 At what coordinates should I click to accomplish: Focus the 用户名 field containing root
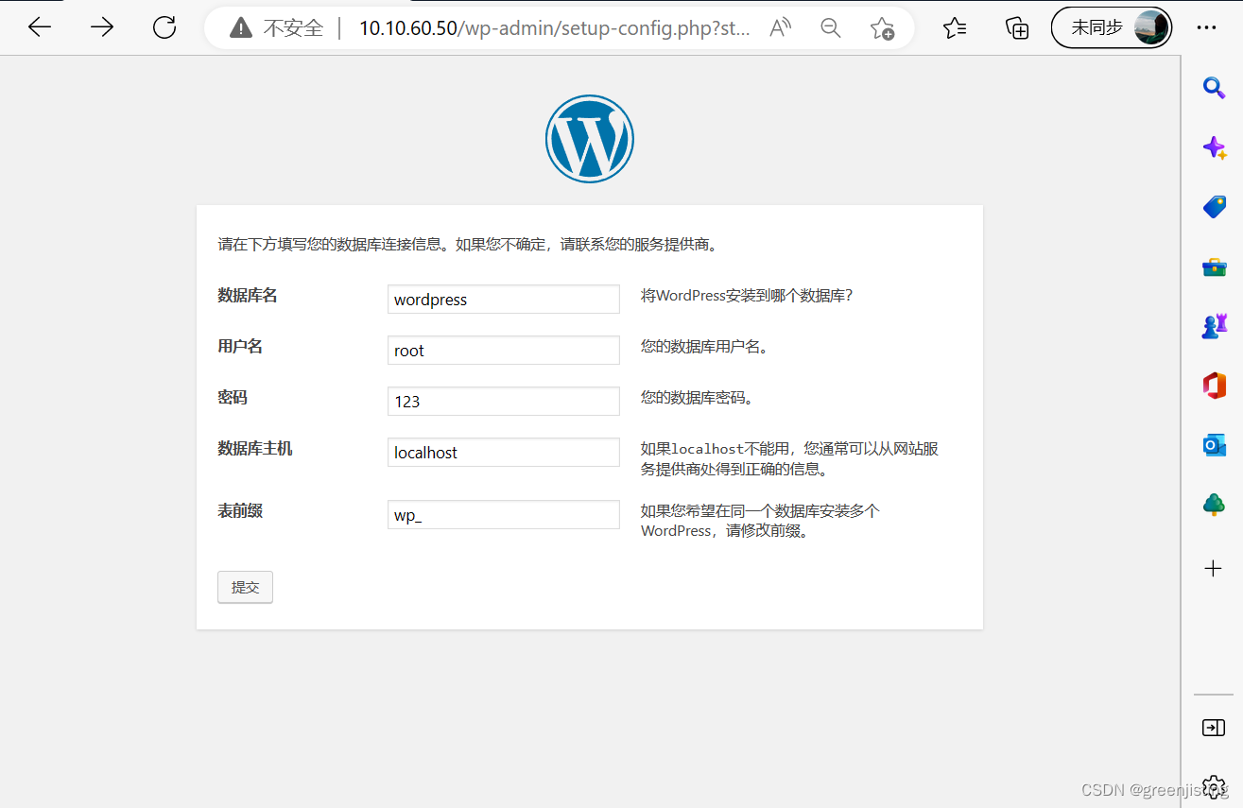click(x=504, y=350)
